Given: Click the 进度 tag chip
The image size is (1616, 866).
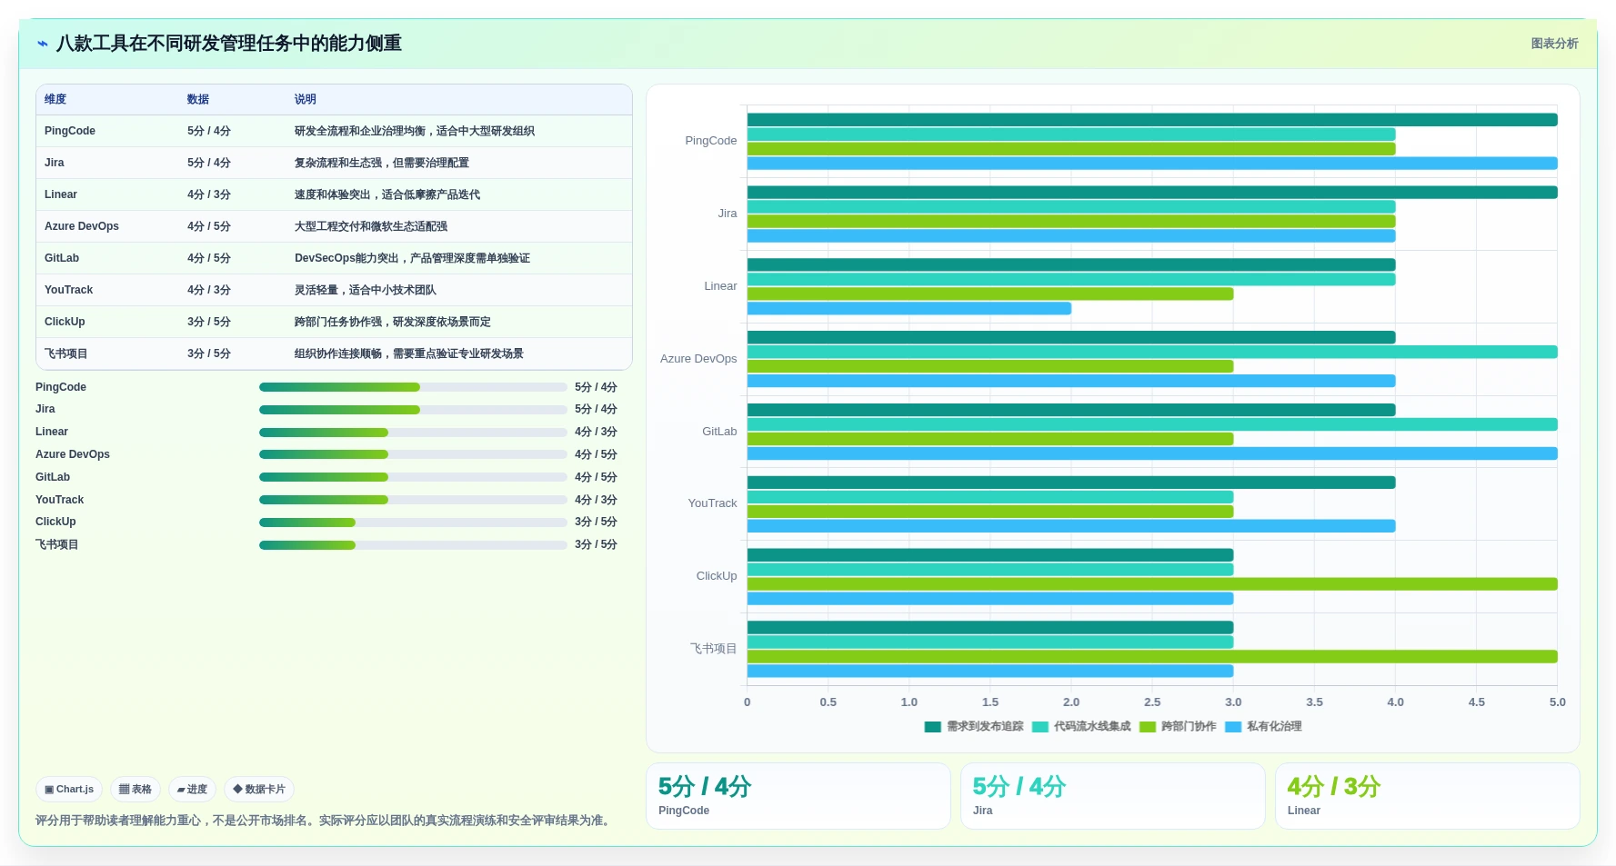Looking at the screenshot, I should (x=192, y=789).
